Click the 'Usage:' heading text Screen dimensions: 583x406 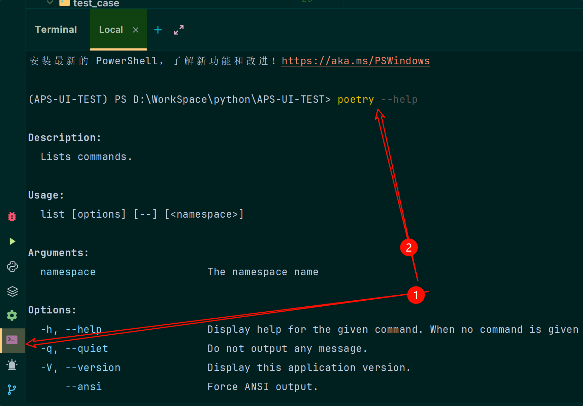(x=46, y=195)
